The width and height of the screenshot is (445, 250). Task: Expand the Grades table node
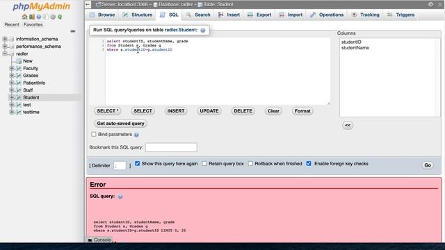(12, 76)
